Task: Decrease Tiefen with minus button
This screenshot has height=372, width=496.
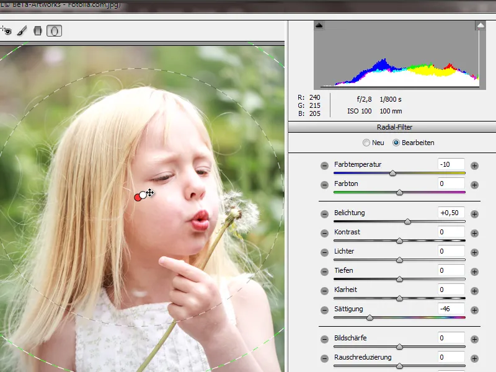Action: pos(324,272)
